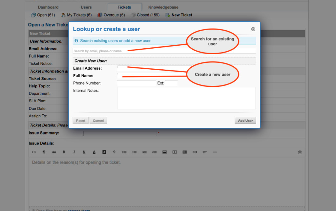Insert unordered bullet list
This screenshot has height=211, width=336.
point(124,152)
